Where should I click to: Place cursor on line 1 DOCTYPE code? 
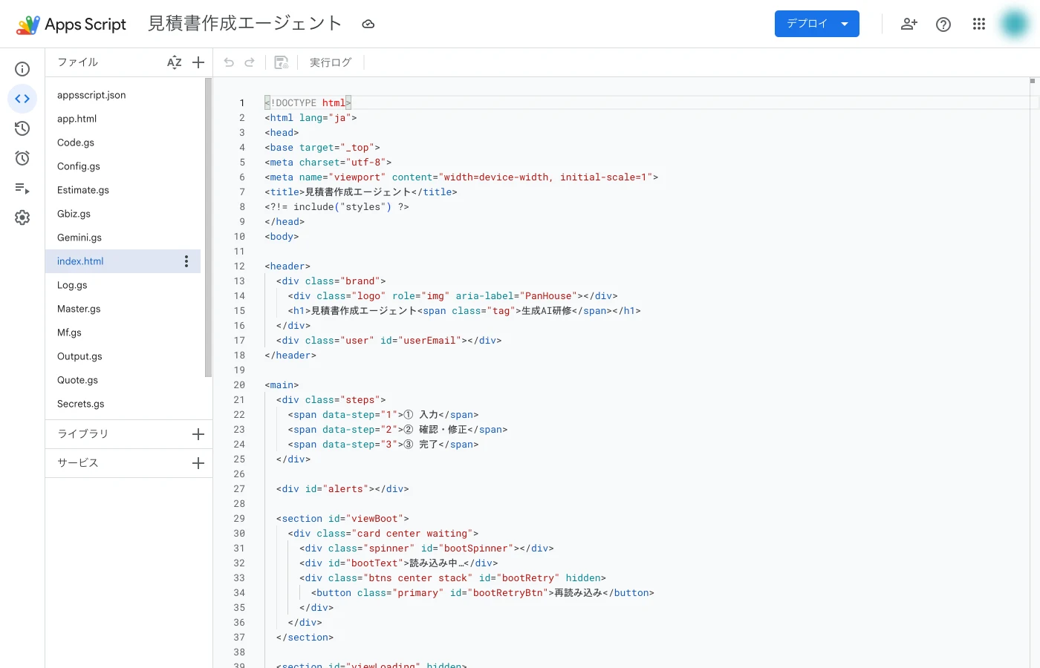(308, 103)
